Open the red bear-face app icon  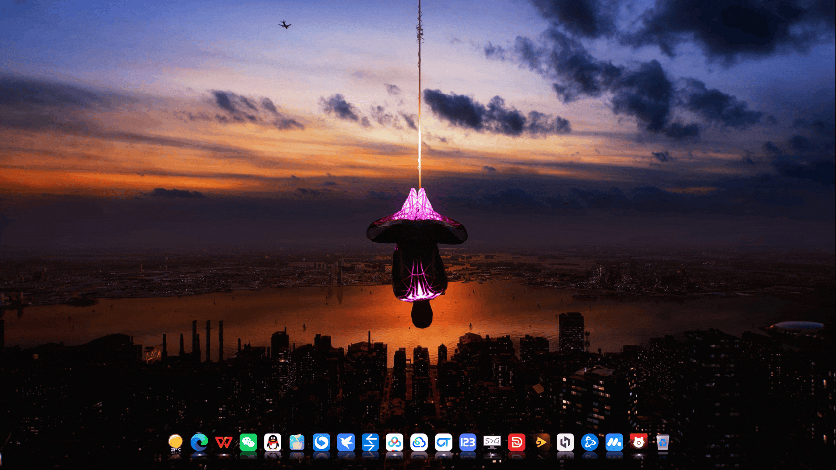tap(638, 442)
